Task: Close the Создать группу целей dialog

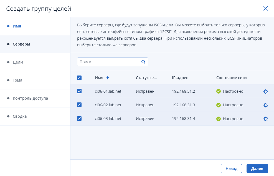Action: [266, 8]
